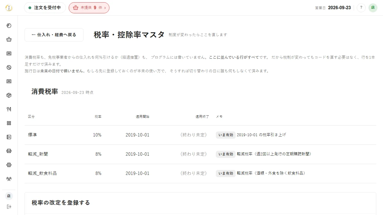Open the armchair seating icon in sidebar
This screenshot has width=383, height=215.
(x=9, y=151)
